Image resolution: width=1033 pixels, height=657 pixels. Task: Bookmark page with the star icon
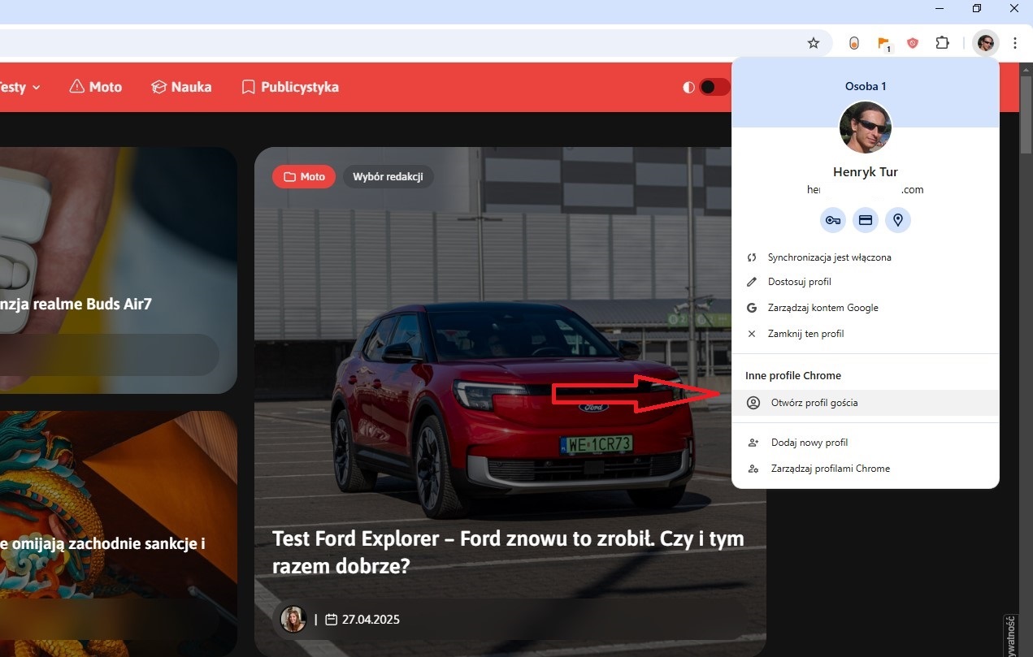coord(814,42)
